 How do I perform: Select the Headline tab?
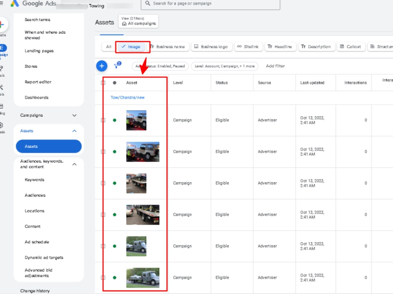[x=280, y=47]
